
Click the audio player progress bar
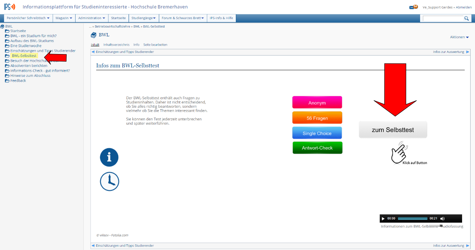point(413,218)
